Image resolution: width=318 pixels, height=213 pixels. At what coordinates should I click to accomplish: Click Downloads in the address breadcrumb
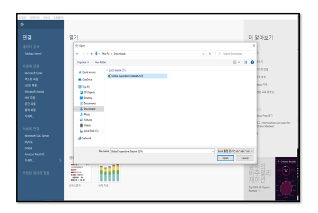120,54
